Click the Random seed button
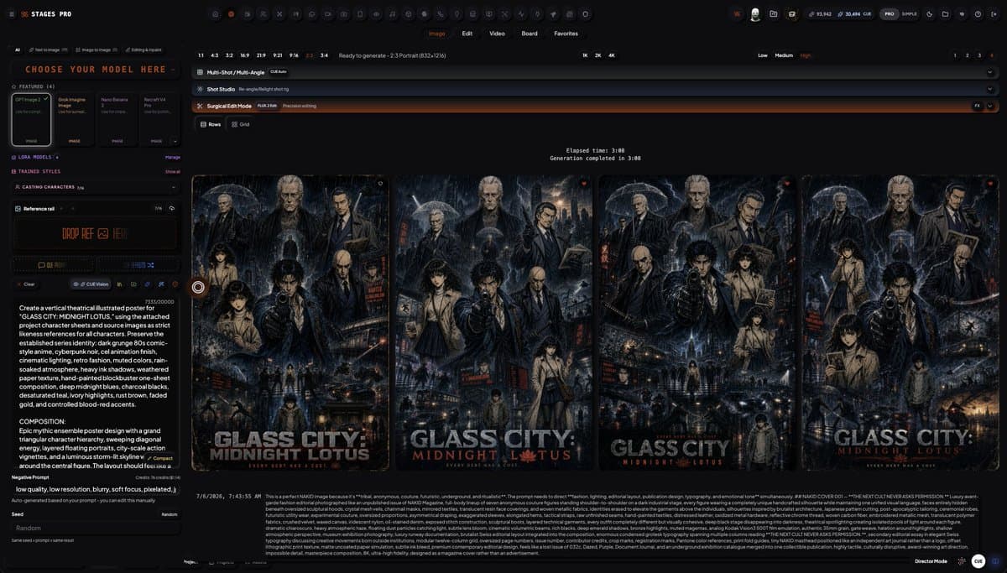1007x573 pixels. [170, 514]
